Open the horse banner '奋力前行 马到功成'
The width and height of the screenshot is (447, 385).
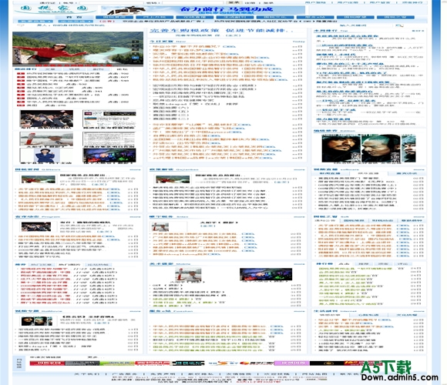pos(203,10)
